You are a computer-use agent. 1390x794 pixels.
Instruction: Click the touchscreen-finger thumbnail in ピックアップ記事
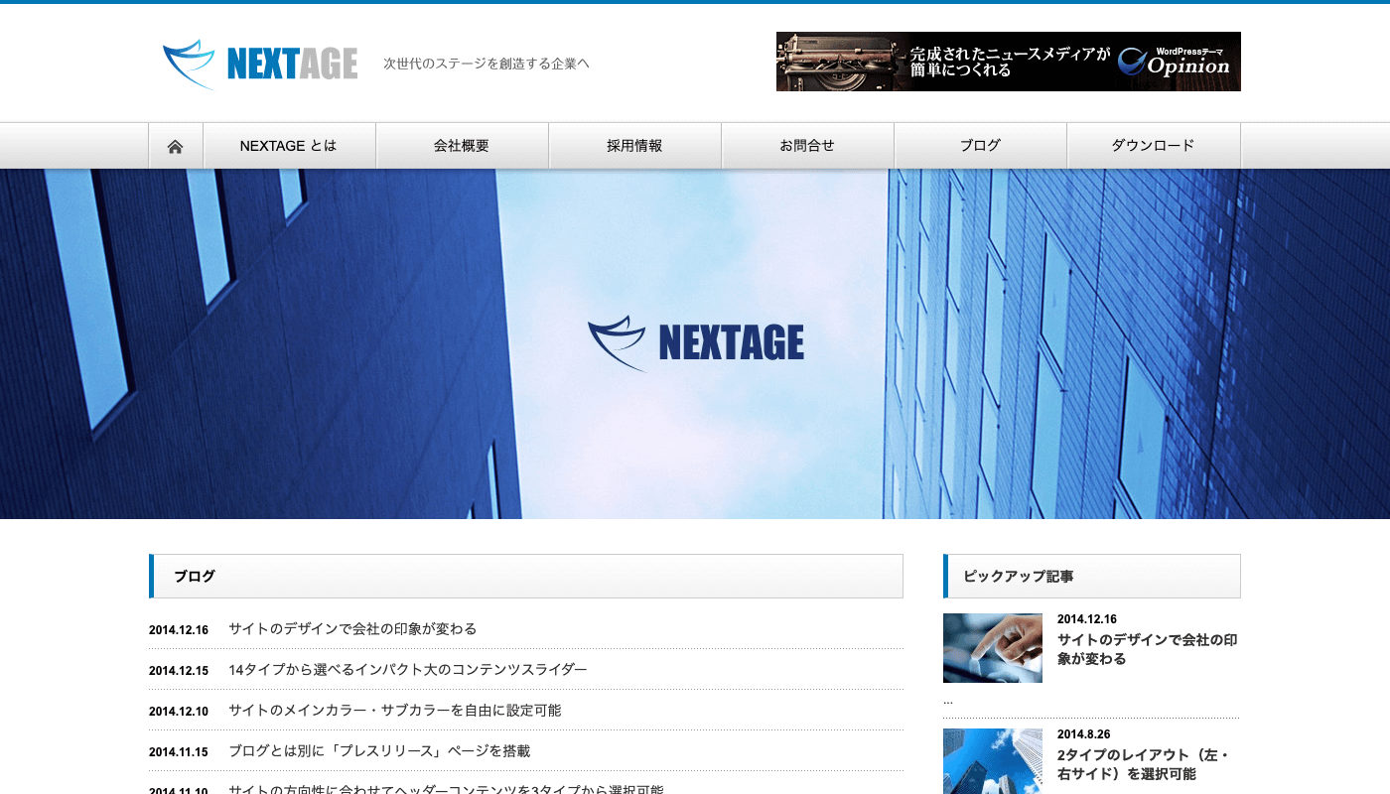(992, 648)
